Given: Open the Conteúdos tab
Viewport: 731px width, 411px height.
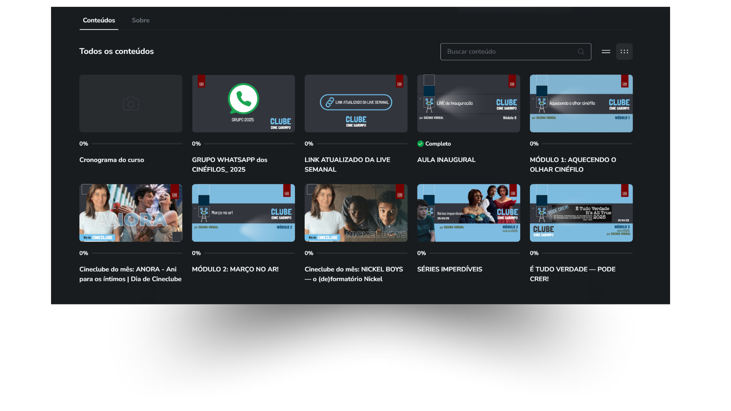Looking at the screenshot, I should coord(99,21).
